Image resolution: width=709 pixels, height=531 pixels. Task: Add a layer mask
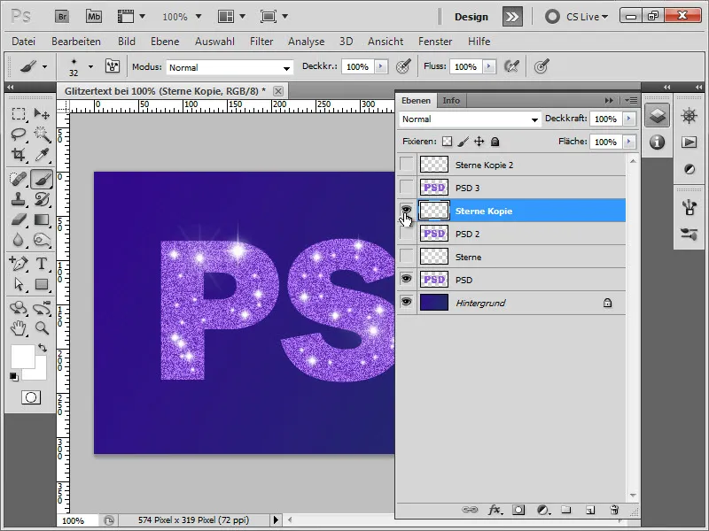[x=518, y=510]
